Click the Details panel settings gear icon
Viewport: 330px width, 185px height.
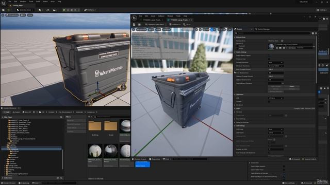pos(316,33)
